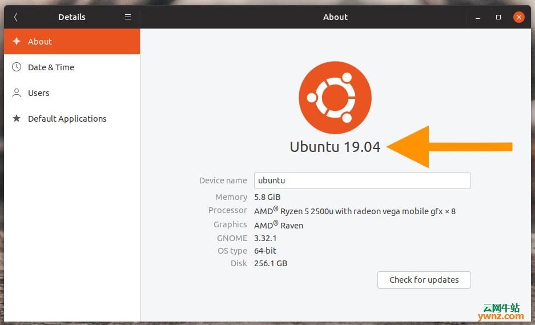
Task: Click the Ryzen 5 2500u processor text
Action: [355, 211]
